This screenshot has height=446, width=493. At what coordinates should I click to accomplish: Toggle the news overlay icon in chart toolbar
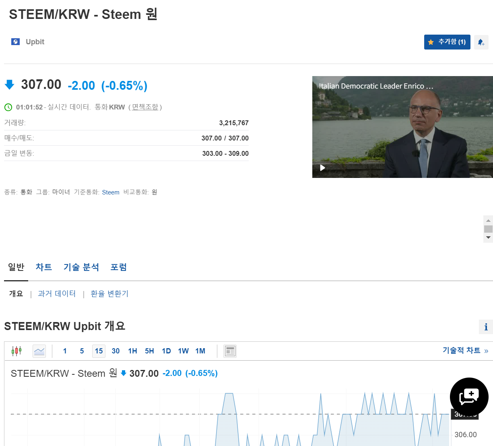pos(230,351)
